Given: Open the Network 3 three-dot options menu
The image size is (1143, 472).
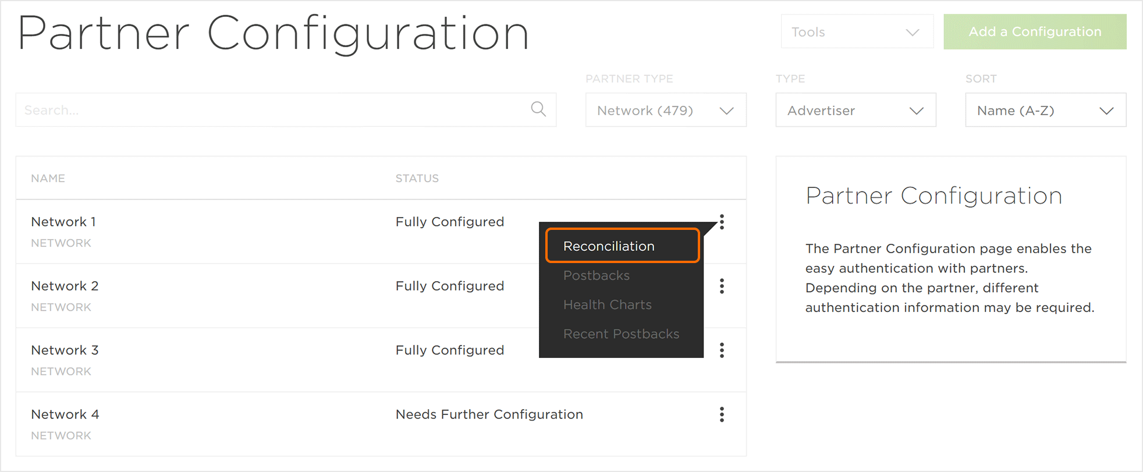Looking at the screenshot, I should tap(722, 350).
